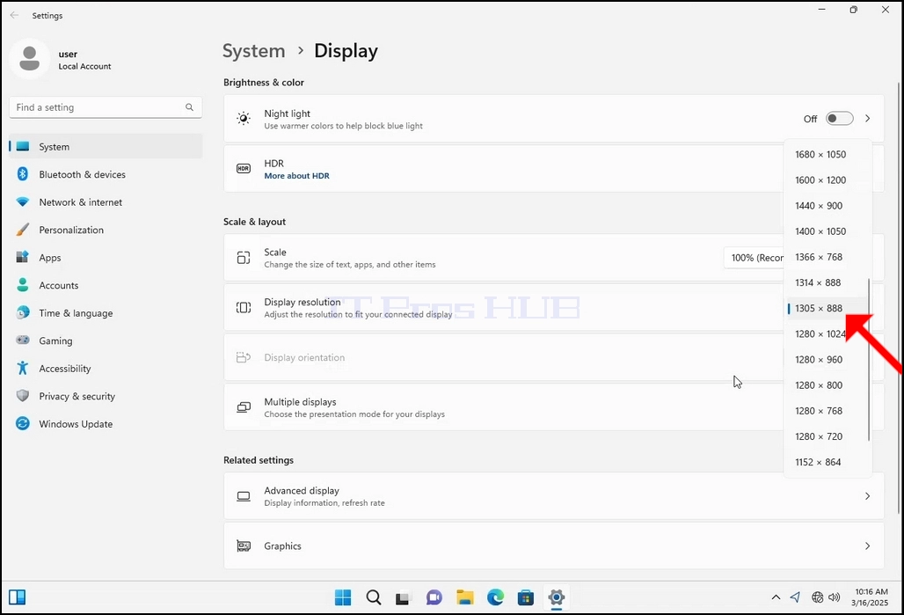
Task: Click the Find a setting search box
Action: [x=106, y=107]
